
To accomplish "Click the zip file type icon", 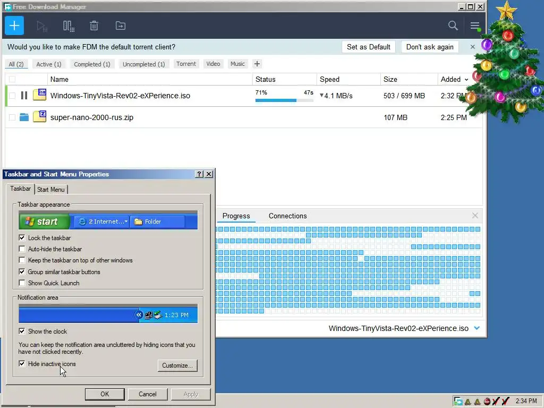I will [39, 116].
